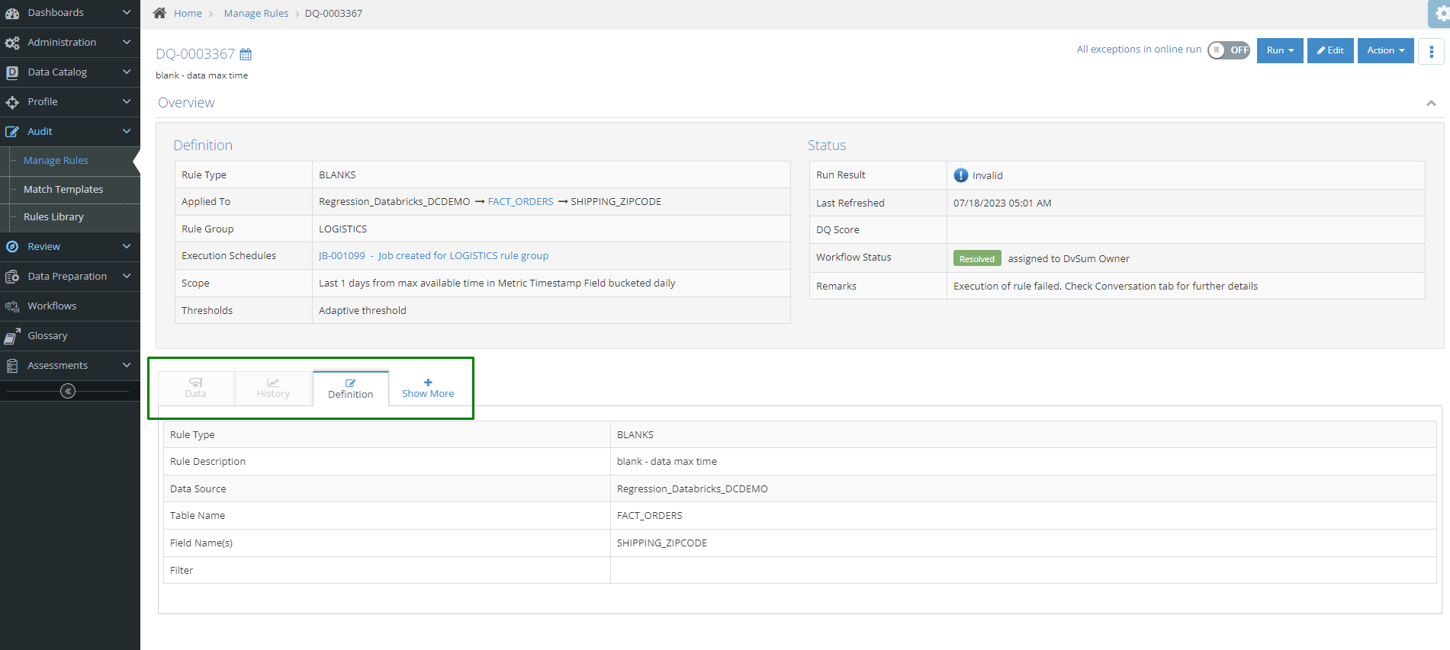This screenshot has width=1450, height=650.
Task: Open the FACT_ORDERS table link
Action: 521,201
